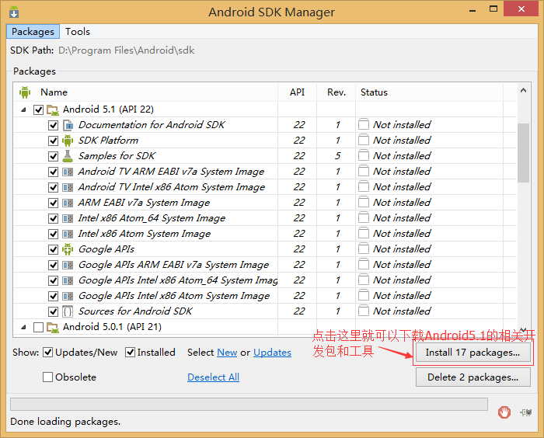Click the SDK Platform android robot icon
544x438 pixels.
point(68,141)
